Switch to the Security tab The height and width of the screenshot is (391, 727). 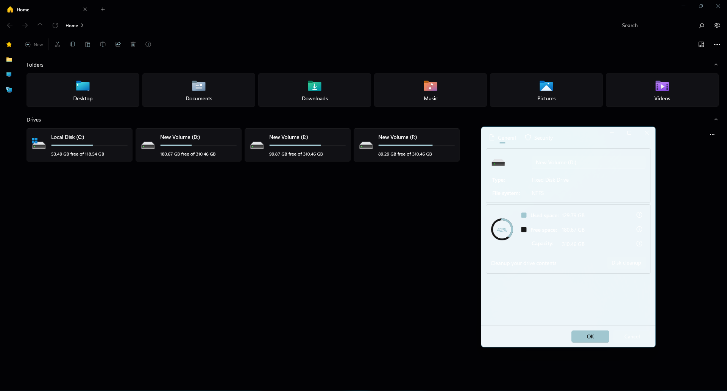point(539,138)
